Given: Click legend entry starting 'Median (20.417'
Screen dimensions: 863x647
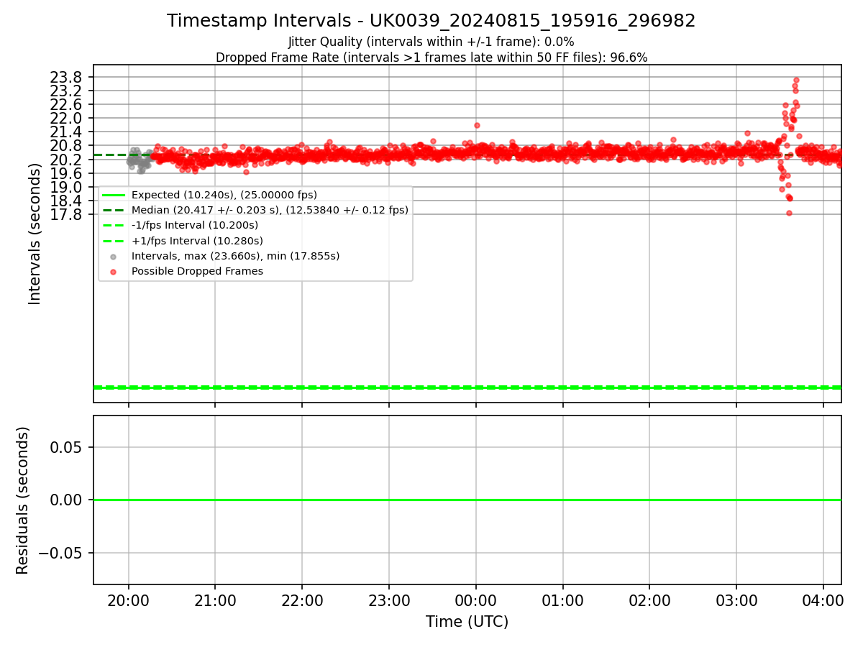Looking at the screenshot, I should 270,210.
